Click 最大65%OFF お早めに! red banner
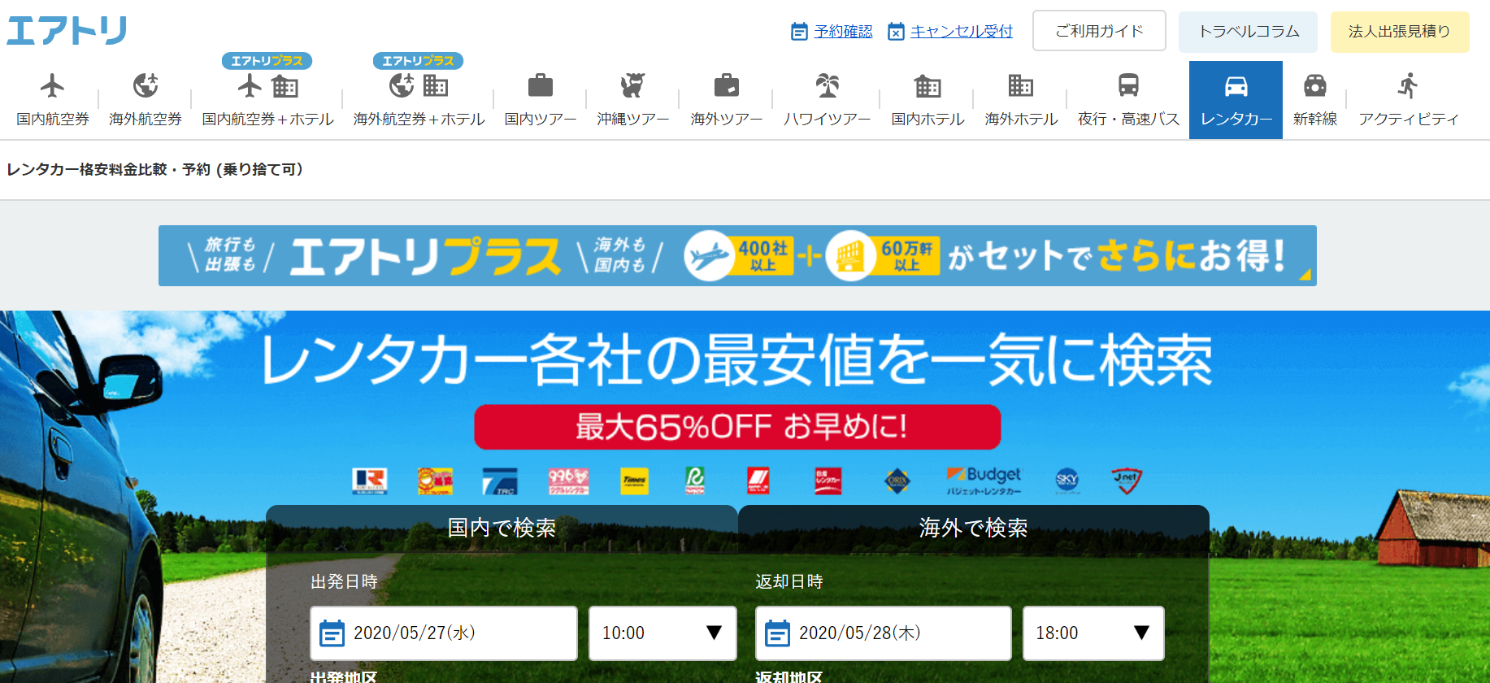Image resolution: width=1490 pixels, height=683 pixels. click(737, 427)
